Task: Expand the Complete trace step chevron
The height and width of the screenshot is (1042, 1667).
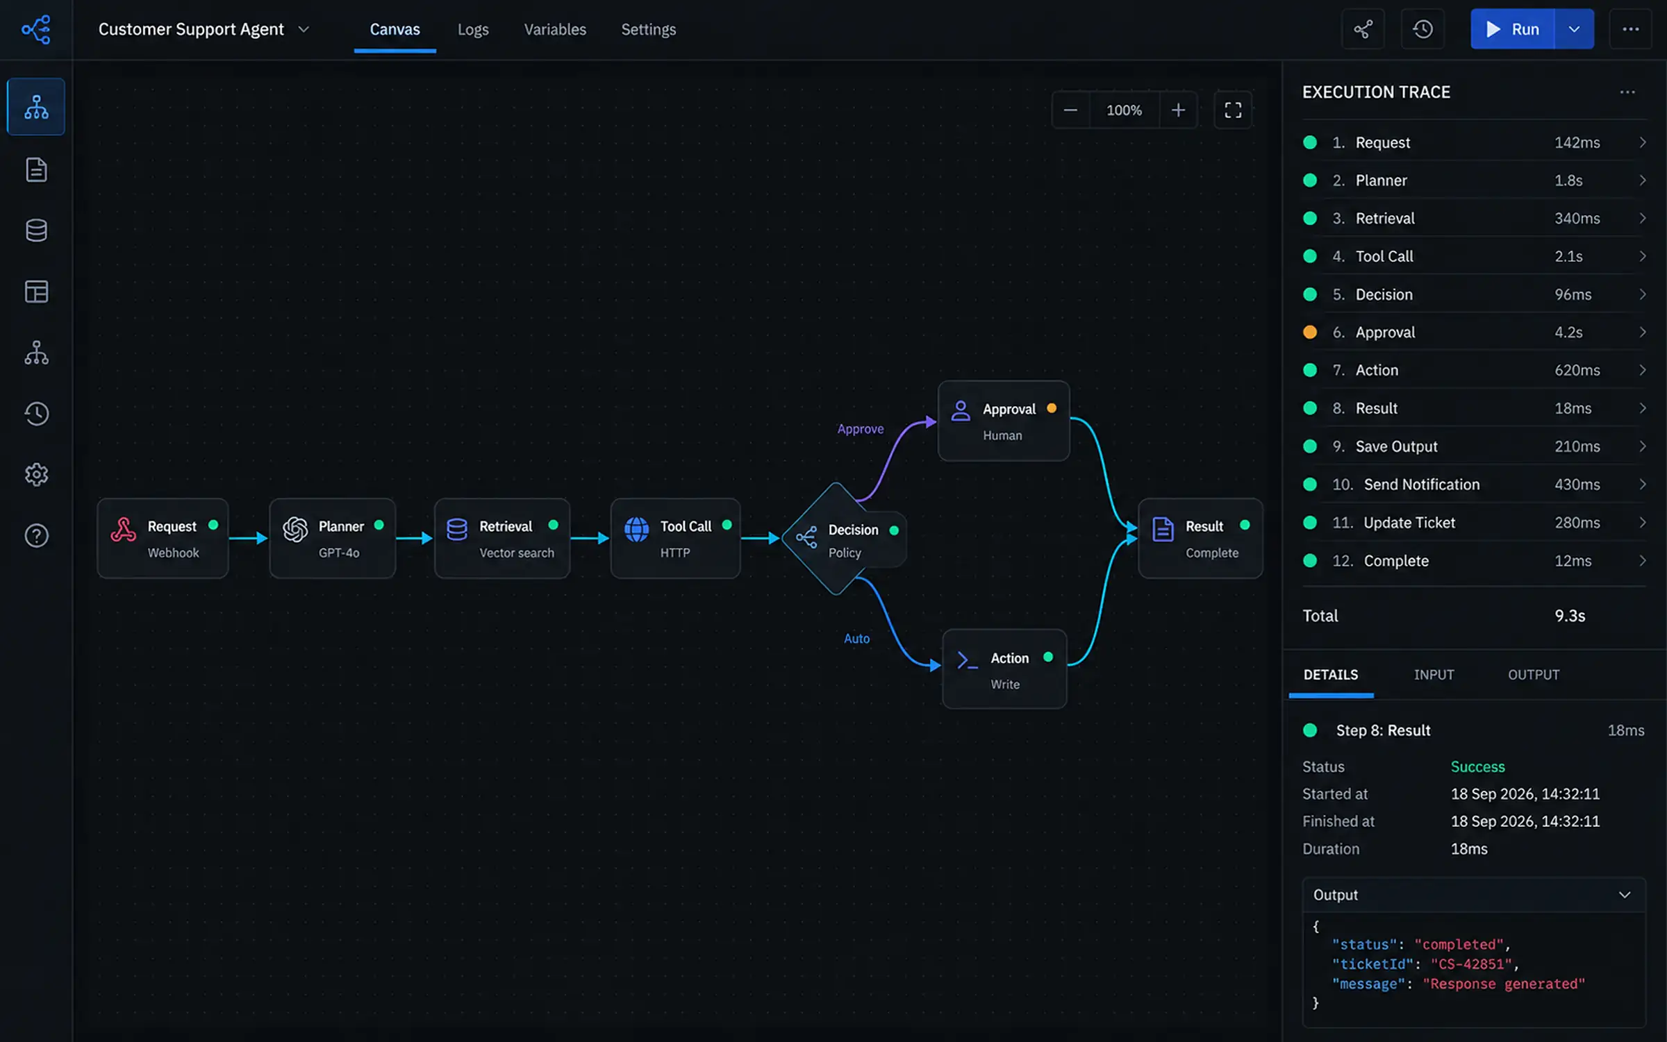Action: pos(1642,561)
